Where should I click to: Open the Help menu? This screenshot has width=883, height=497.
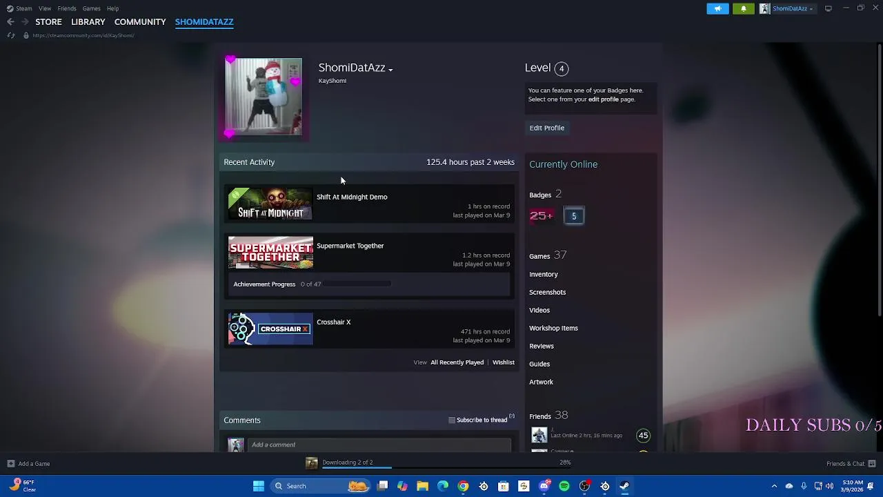[113, 8]
